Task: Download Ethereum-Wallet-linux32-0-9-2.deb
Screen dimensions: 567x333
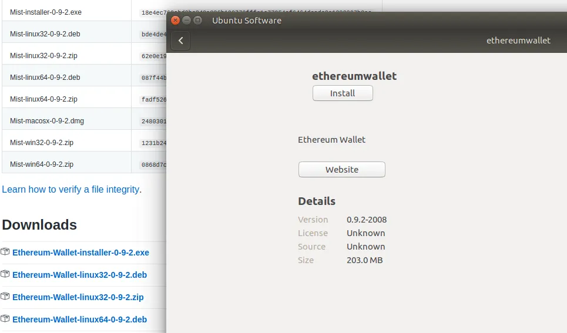Action: [79, 275]
